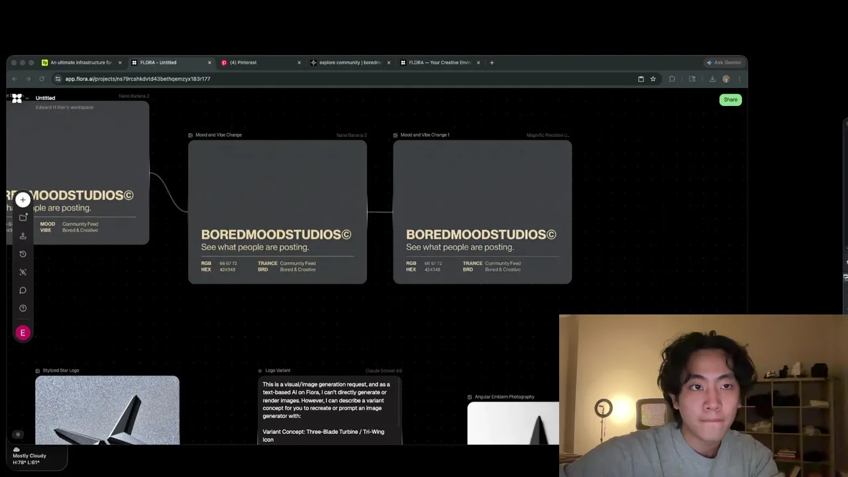The height and width of the screenshot is (477, 848).
Task: Click the green Share button
Action: coord(730,99)
